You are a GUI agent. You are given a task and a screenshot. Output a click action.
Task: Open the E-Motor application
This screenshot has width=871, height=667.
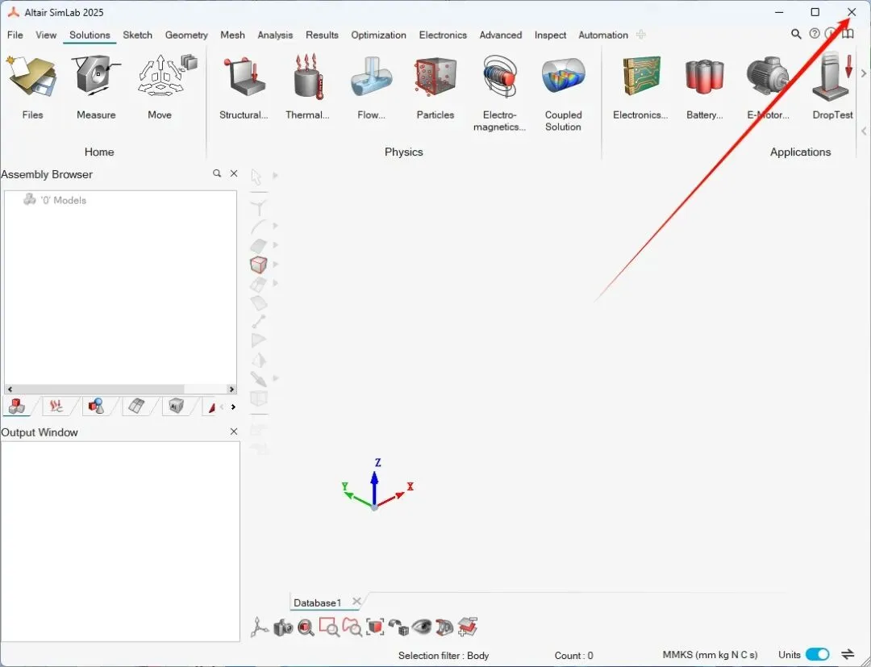769,87
